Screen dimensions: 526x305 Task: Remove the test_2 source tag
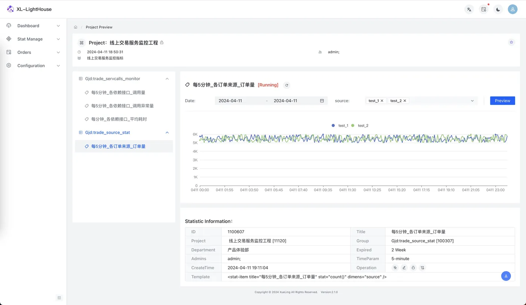pos(405,101)
